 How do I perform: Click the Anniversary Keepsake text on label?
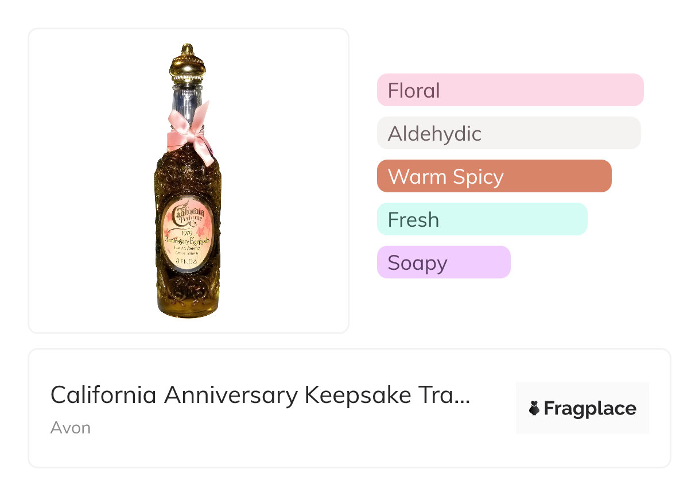click(x=187, y=241)
